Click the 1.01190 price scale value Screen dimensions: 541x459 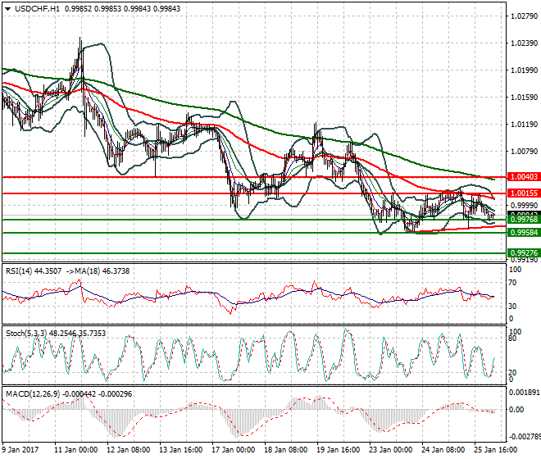click(524, 125)
